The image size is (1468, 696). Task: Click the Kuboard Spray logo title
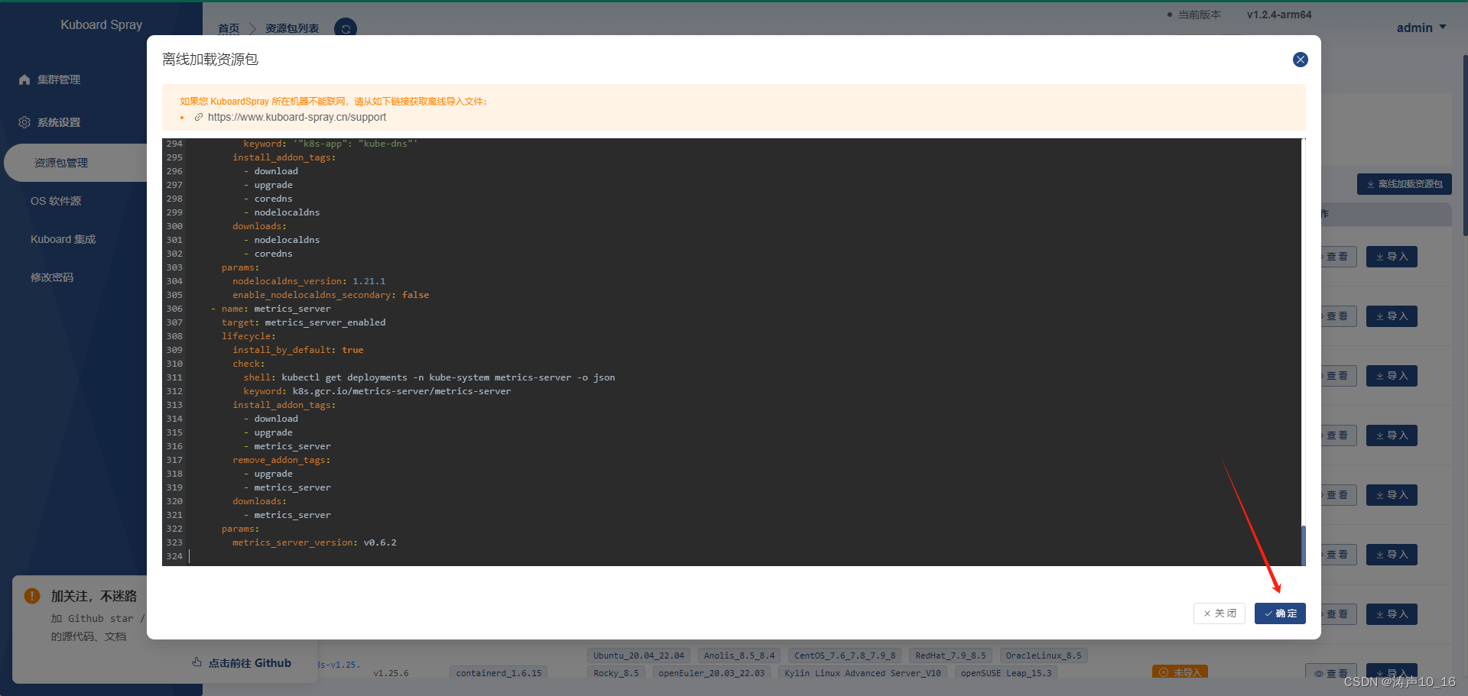tap(102, 24)
